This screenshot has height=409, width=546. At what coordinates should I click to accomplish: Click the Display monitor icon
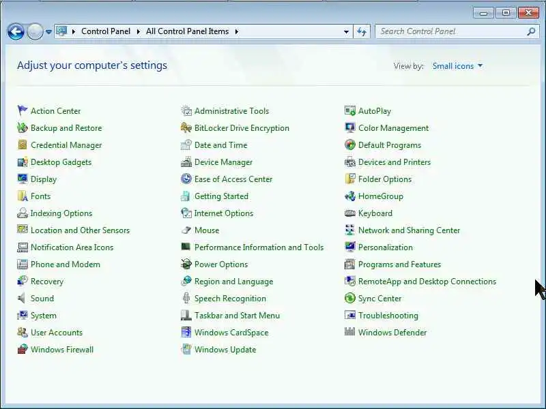[x=23, y=179]
